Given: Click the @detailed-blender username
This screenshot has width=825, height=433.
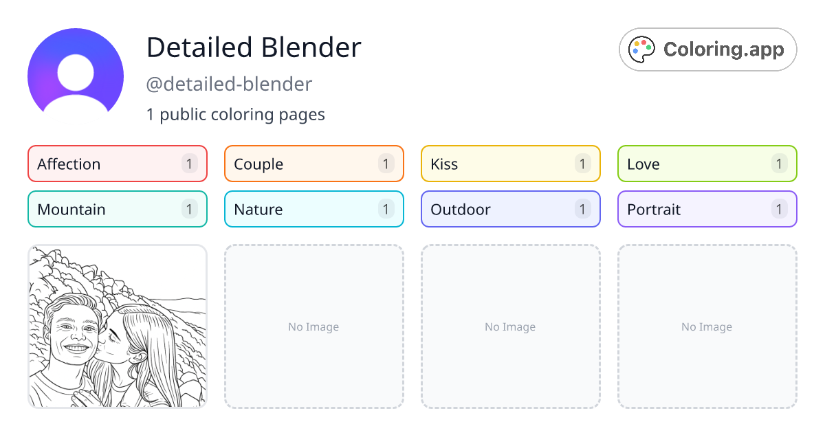Looking at the screenshot, I should [229, 84].
